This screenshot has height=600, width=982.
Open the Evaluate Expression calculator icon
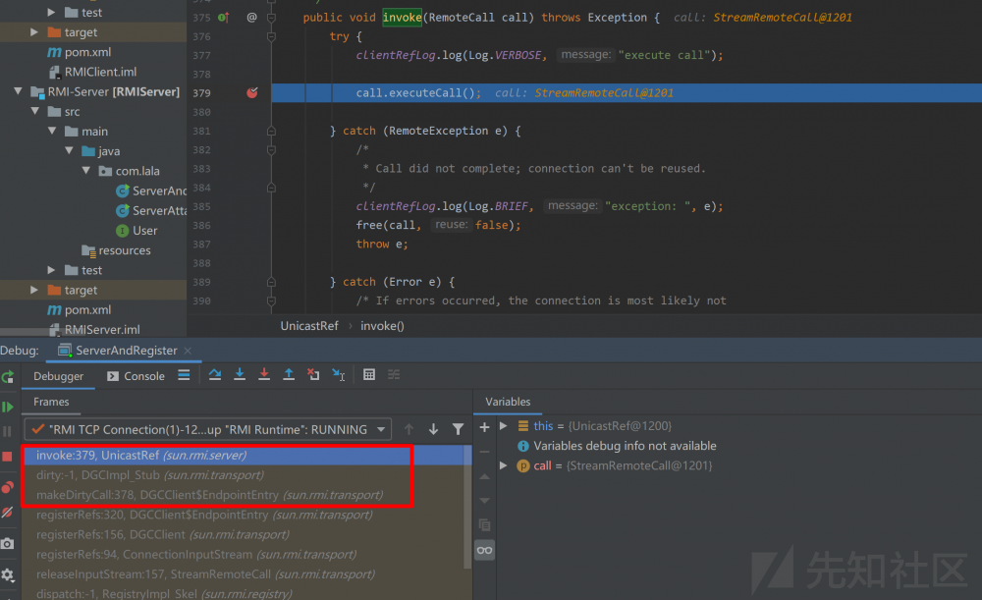click(369, 375)
